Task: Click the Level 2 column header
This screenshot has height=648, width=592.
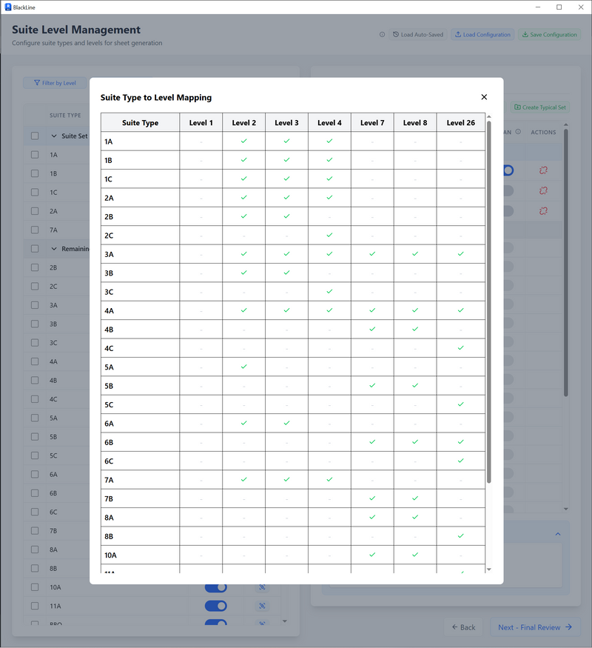Action: click(244, 123)
